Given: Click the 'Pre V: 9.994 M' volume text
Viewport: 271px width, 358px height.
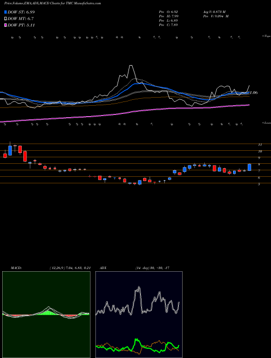Looking at the screenshot, I should [x=216, y=16].
